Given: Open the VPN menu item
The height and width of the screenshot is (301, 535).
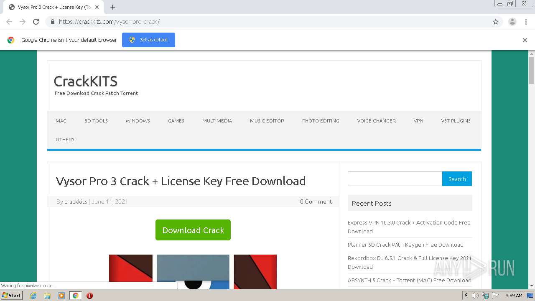Looking at the screenshot, I should [x=418, y=121].
